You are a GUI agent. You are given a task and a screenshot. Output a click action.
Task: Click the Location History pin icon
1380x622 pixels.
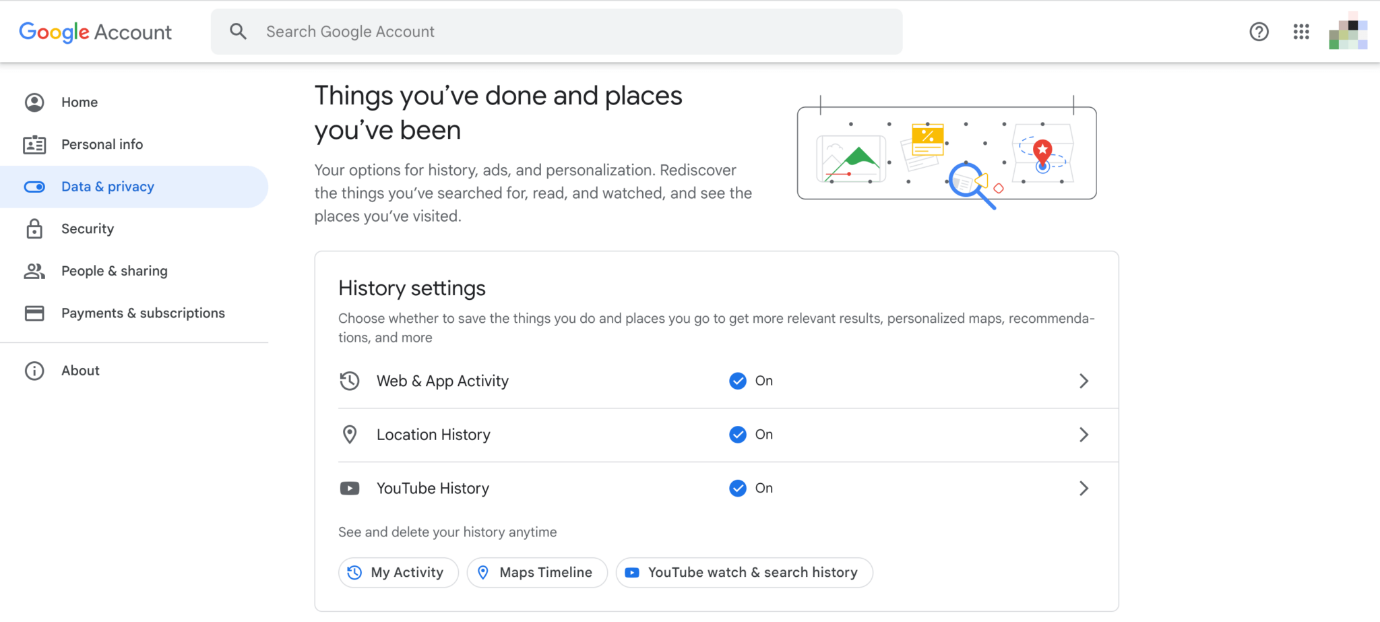click(x=350, y=435)
